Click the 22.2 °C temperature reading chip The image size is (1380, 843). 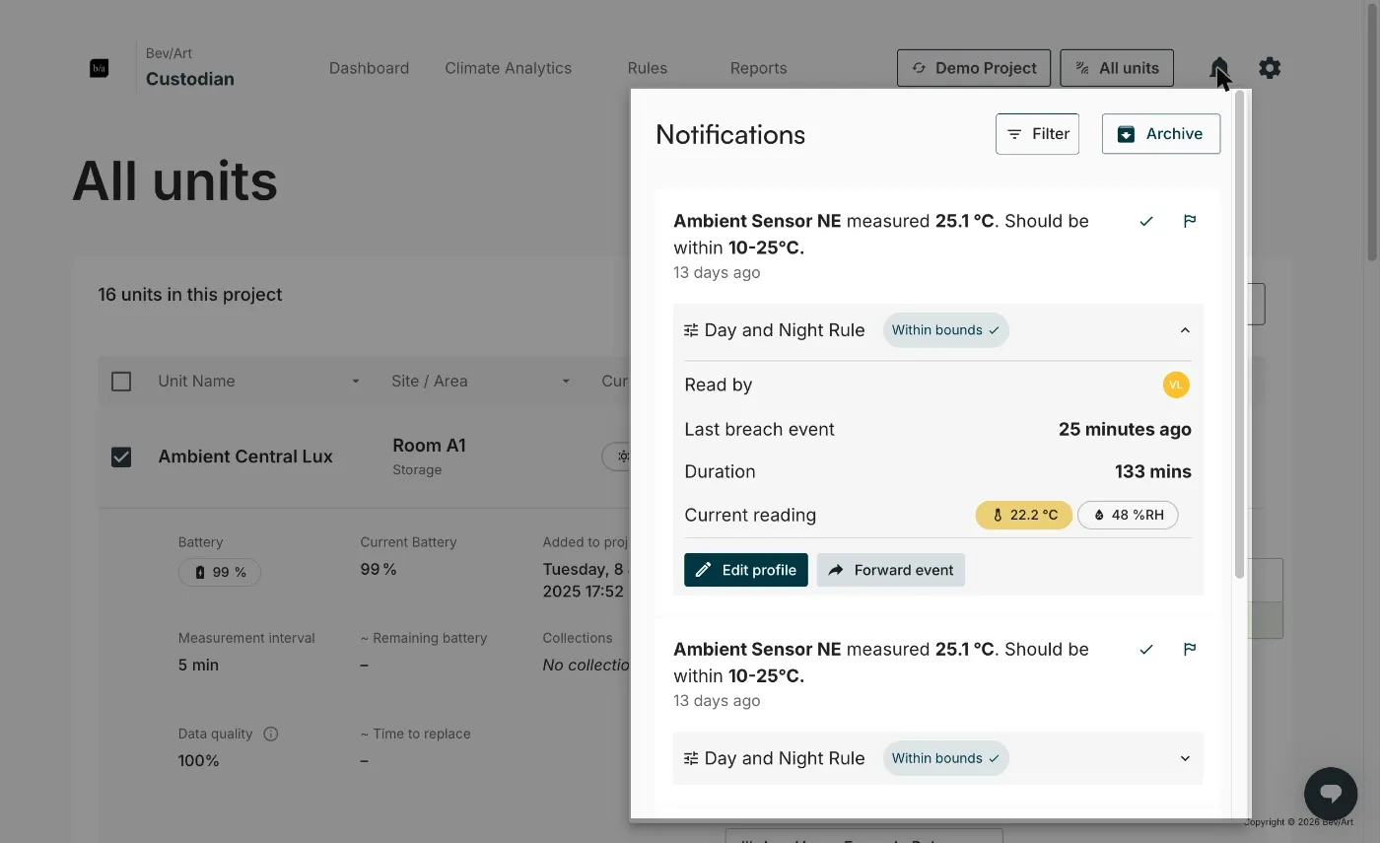tap(1024, 515)
